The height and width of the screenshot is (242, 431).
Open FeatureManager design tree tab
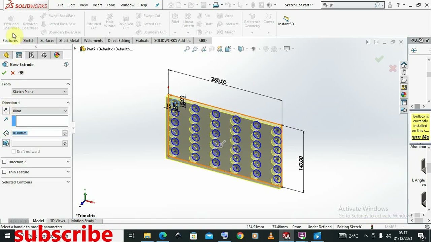pyautogui.click(x=6, y=55)
